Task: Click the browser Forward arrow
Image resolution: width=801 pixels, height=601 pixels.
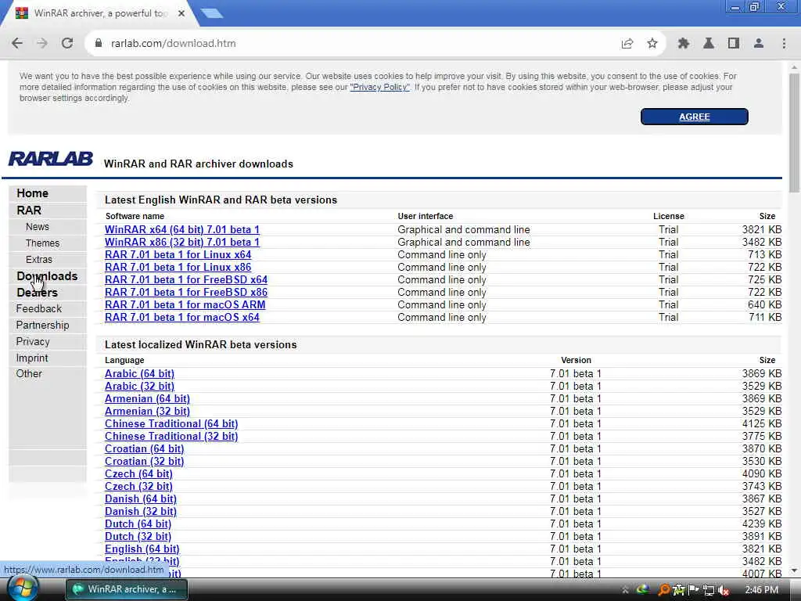Action: tap(42, 44)
